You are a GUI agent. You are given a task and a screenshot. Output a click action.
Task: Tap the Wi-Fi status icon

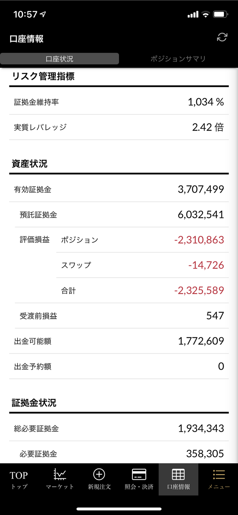(205, 15)
